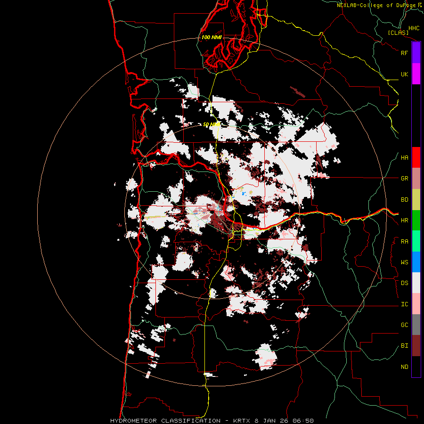Select the BD yellow legend swatch
Screen dimensions: 424x424
coord(416,200)
